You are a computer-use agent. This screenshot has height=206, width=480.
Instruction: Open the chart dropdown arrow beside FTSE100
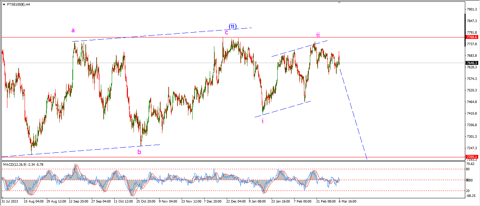(x=4, y=5)
